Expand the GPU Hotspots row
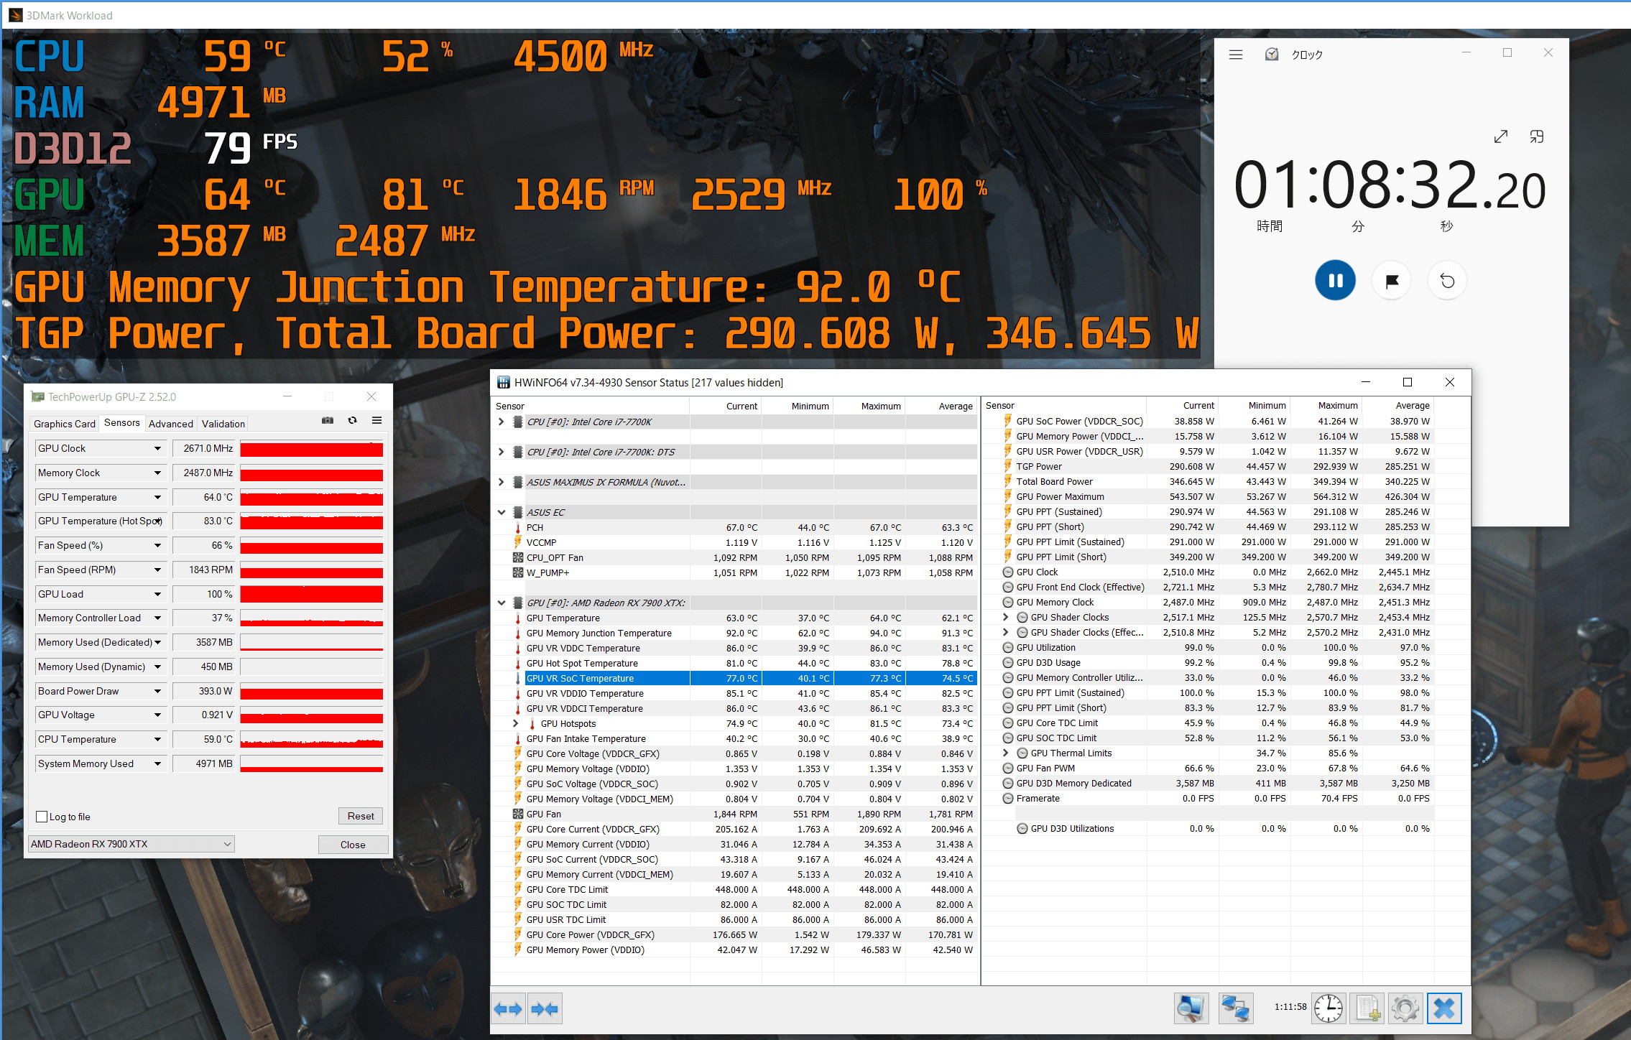 [x=516, y=723]
